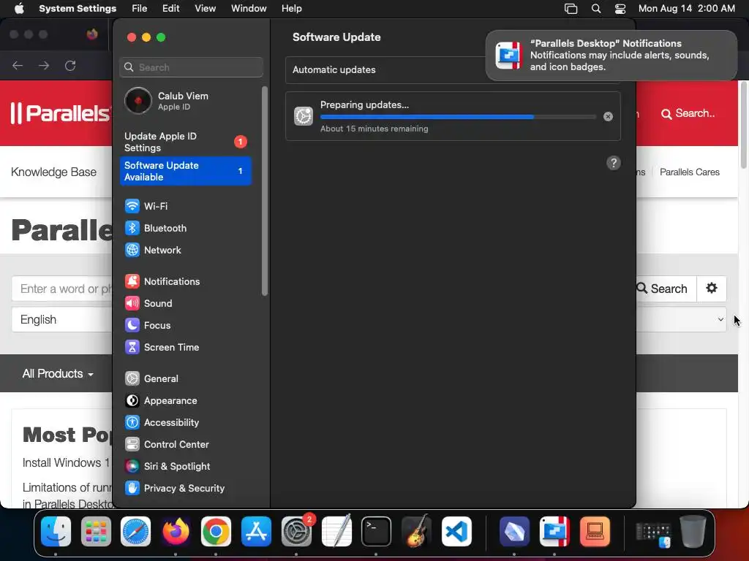
Task: Open Calub Viem Apple ID profile
Action: pyautogui.click(x=185, y=101)
